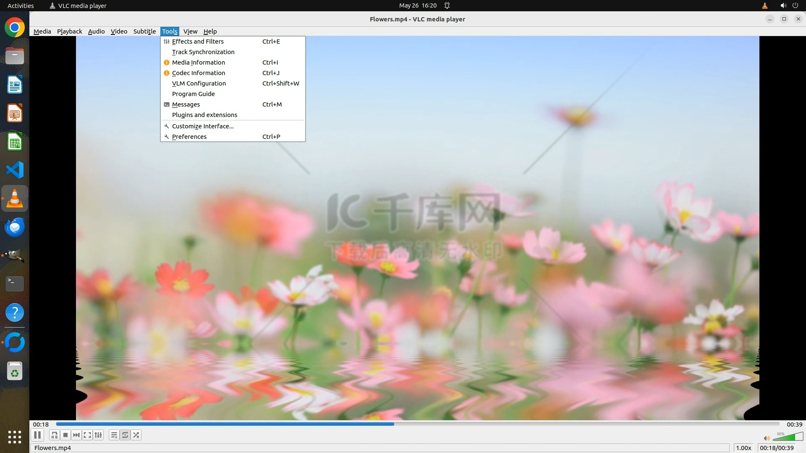Mute audio via the speaker icon
The height and width of the screenshot is (453, 806).
coord(767,438)
